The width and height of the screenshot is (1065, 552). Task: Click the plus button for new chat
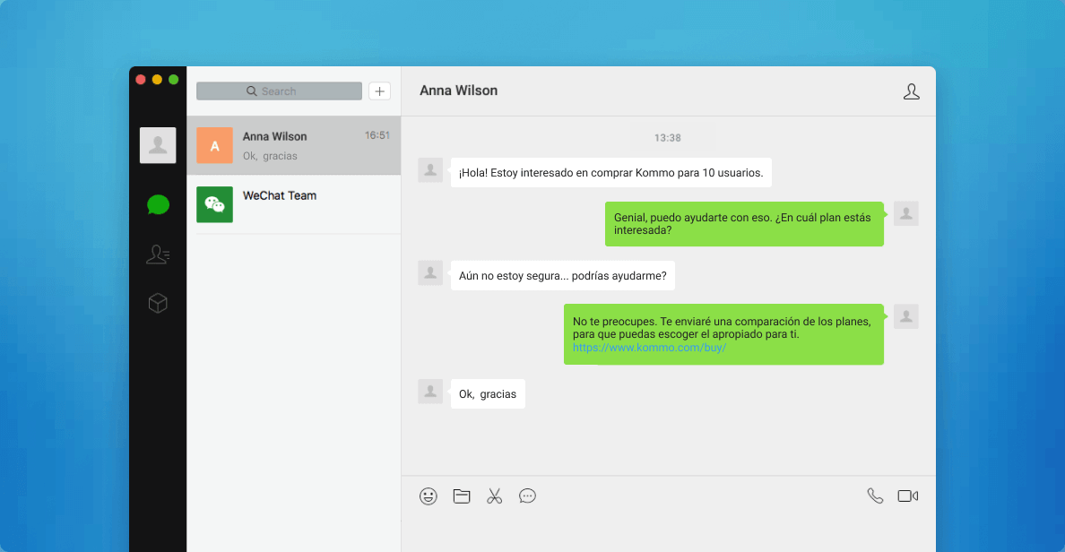tap(379, 91)
